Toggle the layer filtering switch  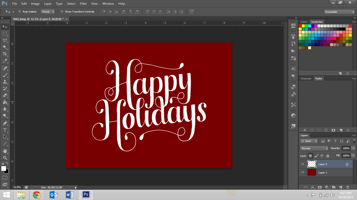[354, 141]
